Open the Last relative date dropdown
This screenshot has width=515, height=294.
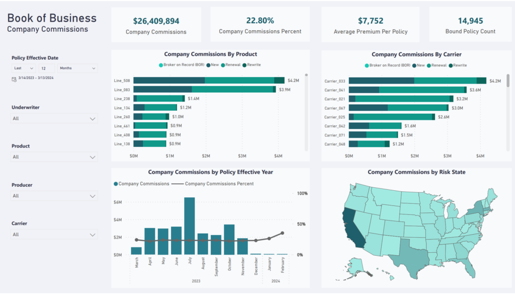24,68
